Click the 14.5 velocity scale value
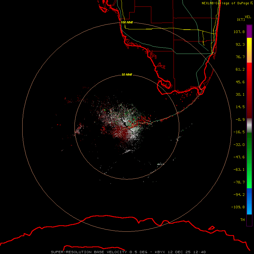The height and width of the screenshot is (254, 254). pyautogui.click(x=240, y=107)
